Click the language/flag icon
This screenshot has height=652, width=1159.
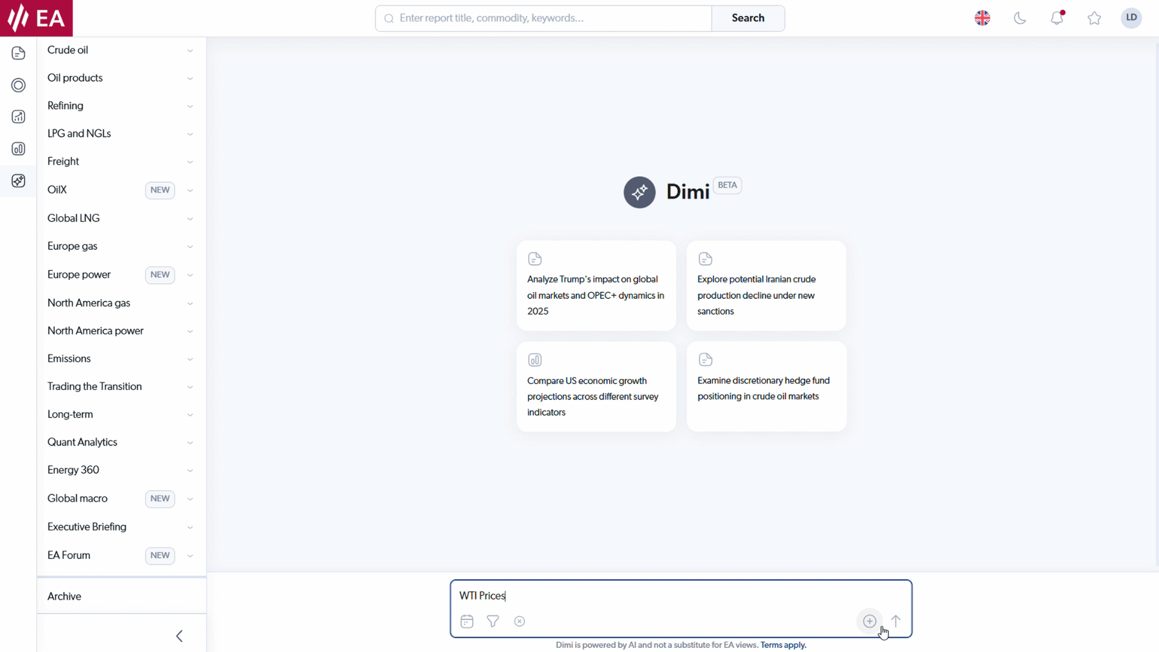pyautogui.click(x=982, y=18)
